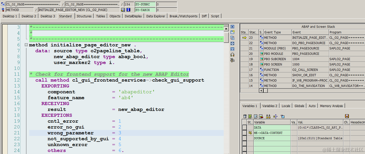Click the filter funnel icon in the Variables toolbar

[x=283, y=116]
